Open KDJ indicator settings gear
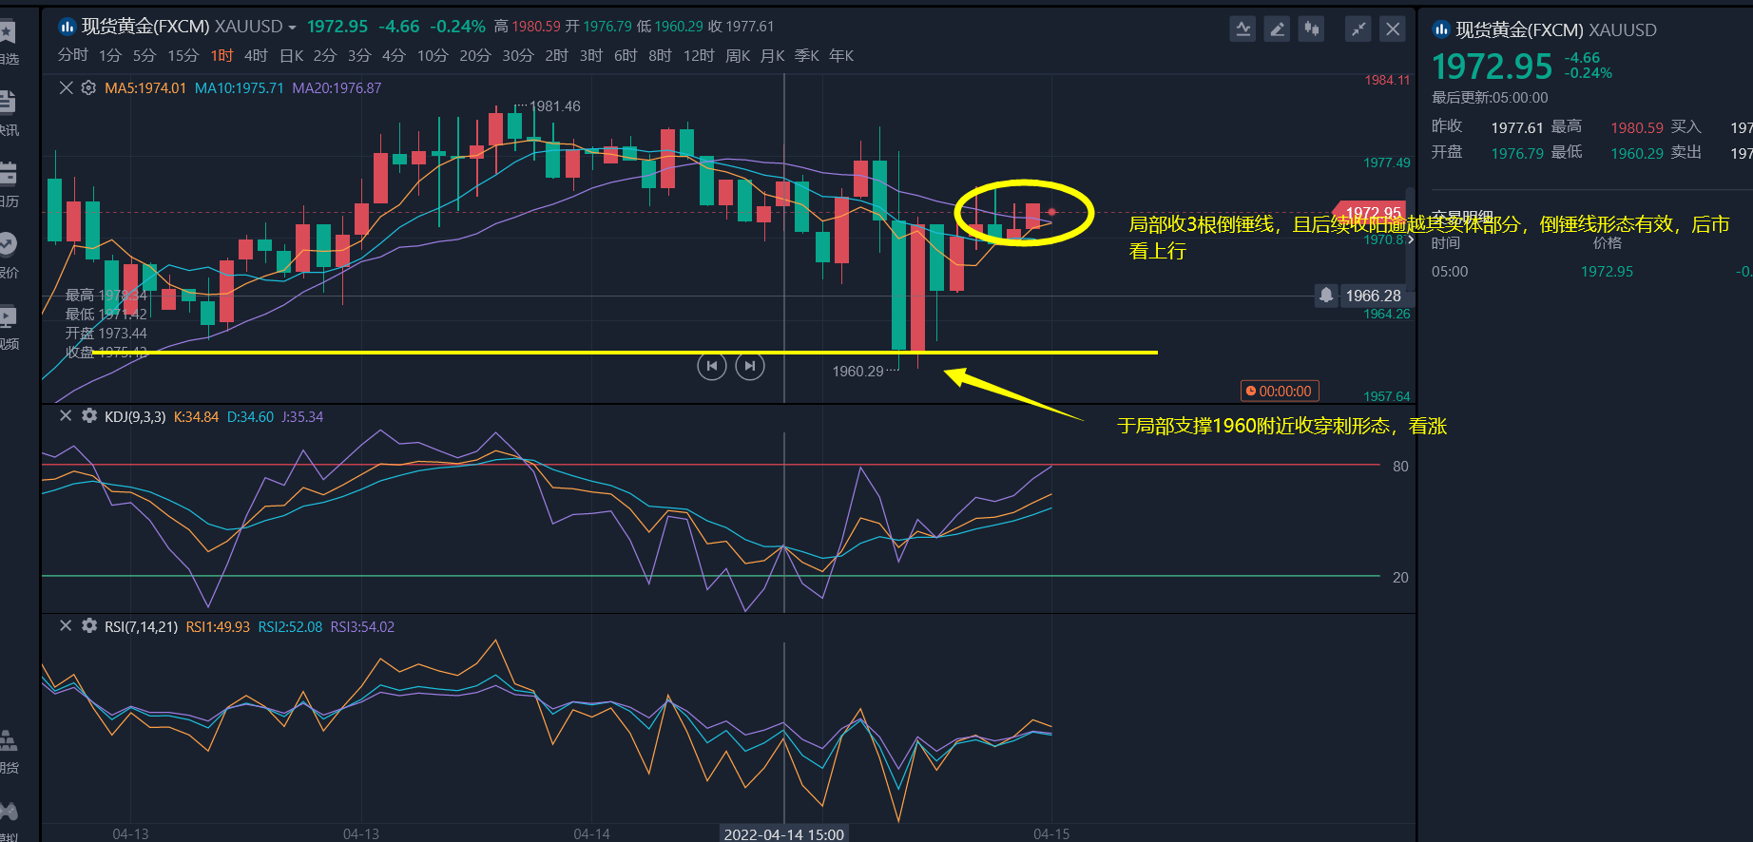 89,416
